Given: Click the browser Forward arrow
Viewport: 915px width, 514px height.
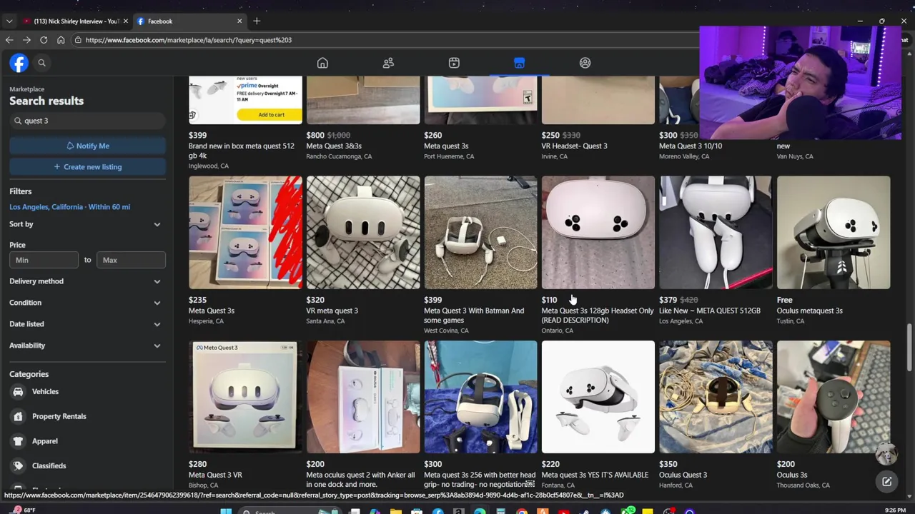Looking at the screenshot, I should [26, 40].
